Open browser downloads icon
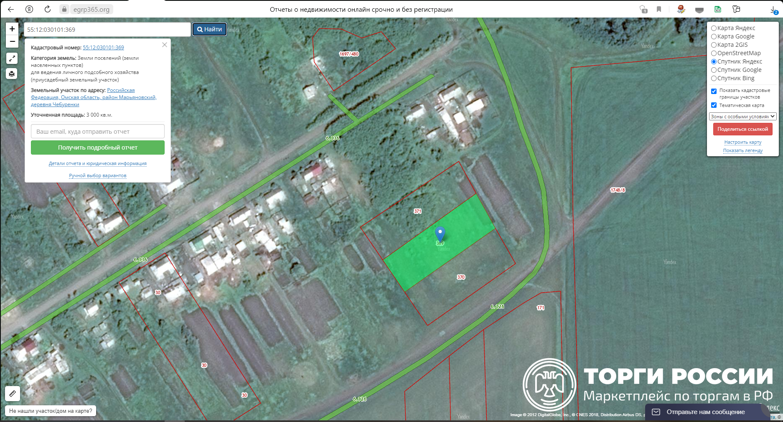The width and height of the screenshot is (783, 422). tap(774, 10)
